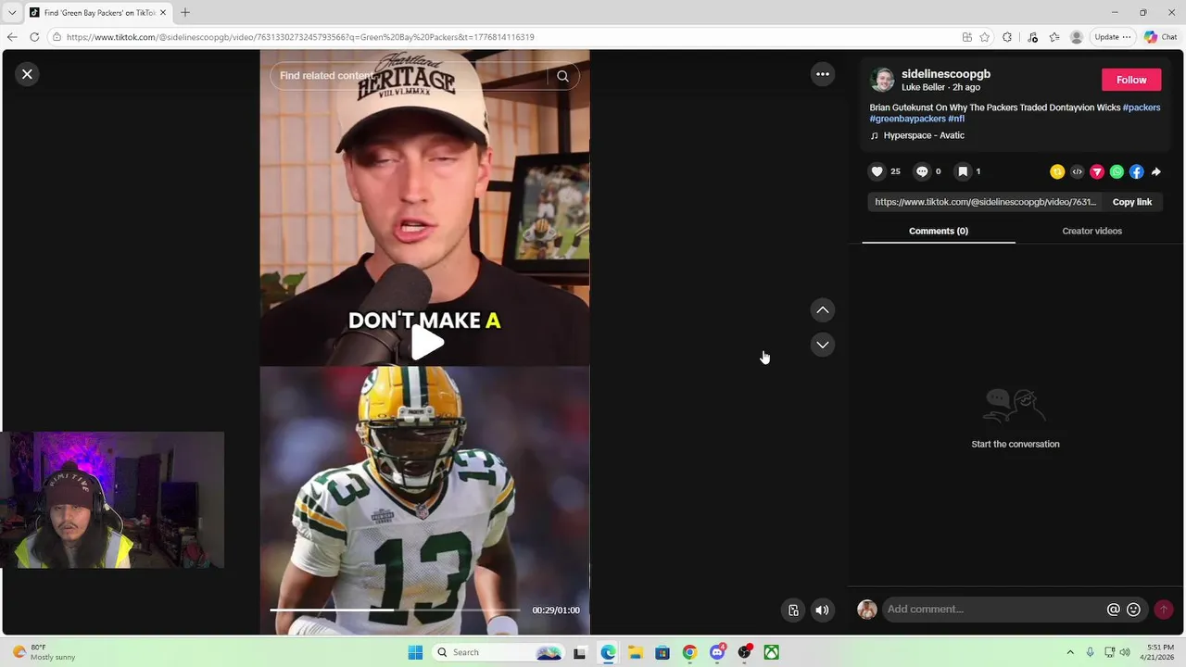Seek the video using the progress bar
This screenshot has height=667, width=1186.
click(396, 610)
